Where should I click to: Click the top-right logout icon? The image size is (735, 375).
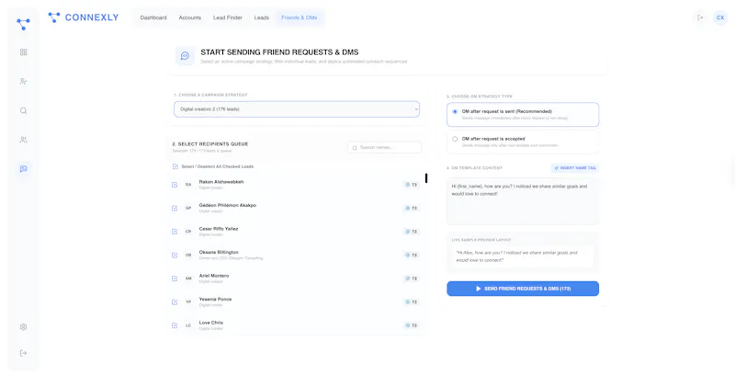coord(700,17)
